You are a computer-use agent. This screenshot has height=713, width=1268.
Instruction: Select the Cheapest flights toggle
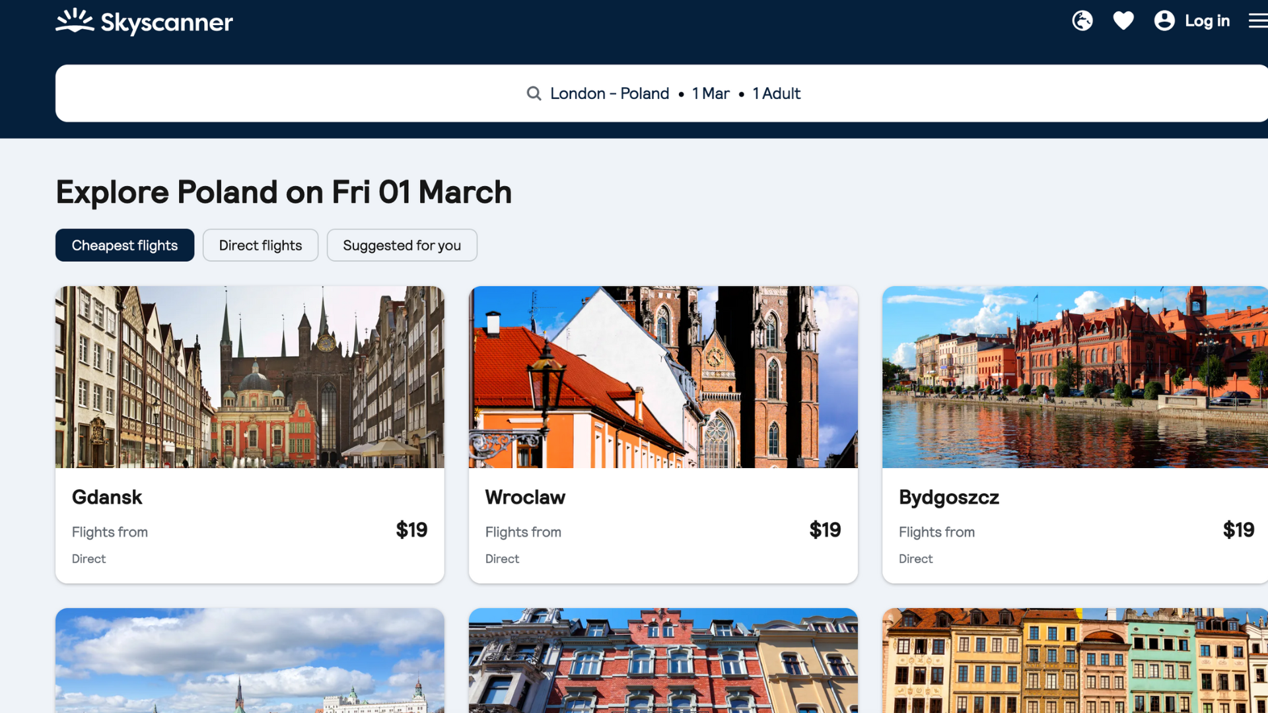pos(125,245)
